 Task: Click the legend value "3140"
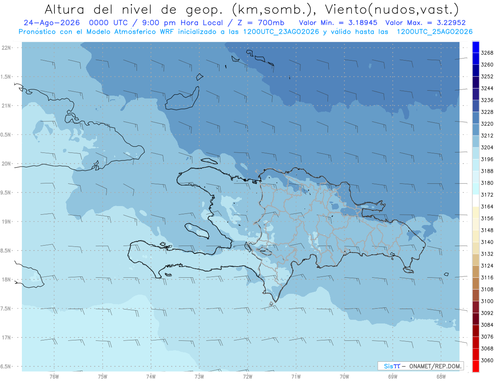coord(487,242)
